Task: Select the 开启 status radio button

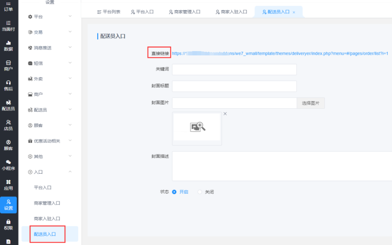Action: pyautogui.click(x=175, y=192)
